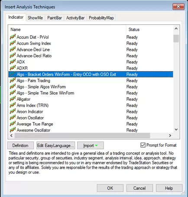The width and height of the screenshot is (188, 197).
Task: Click the Average True Range icon
Action: [13, 124]
